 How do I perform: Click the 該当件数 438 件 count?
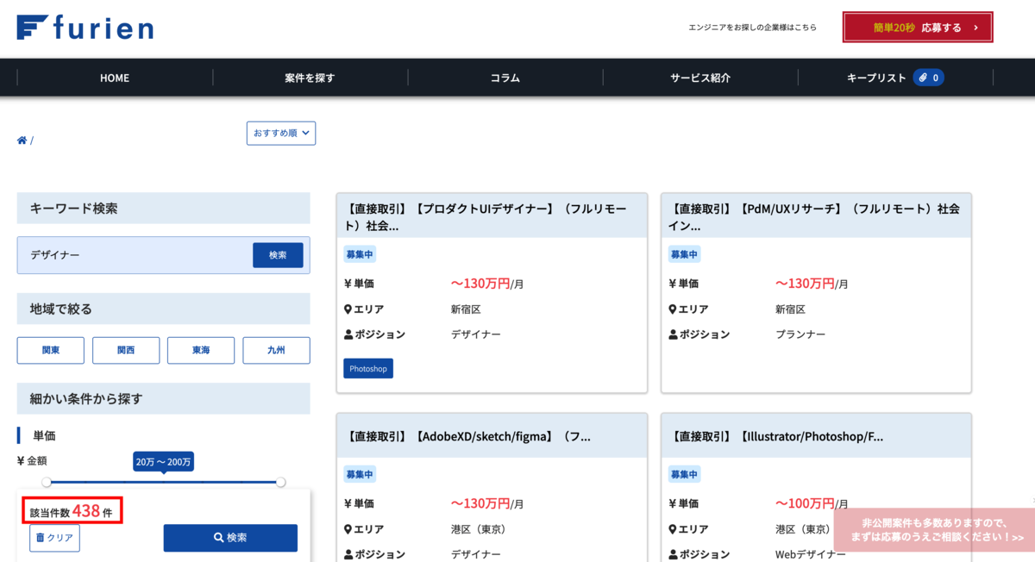click(x=72, y=510)
